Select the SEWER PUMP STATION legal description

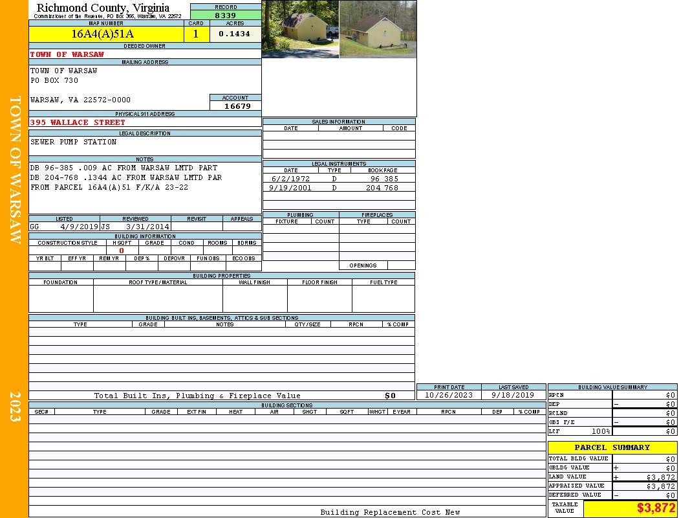[x=74, y=142]
